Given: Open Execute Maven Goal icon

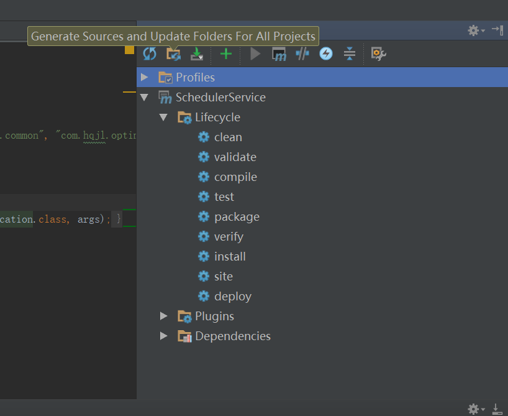Looking at the screenshot, I should click(x=279, y=54).
